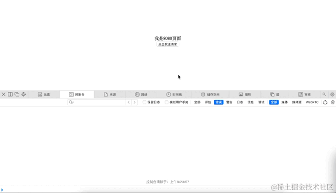Select the 信息 (Info) filter
The image size is (336, 193).
coord(250,102)
